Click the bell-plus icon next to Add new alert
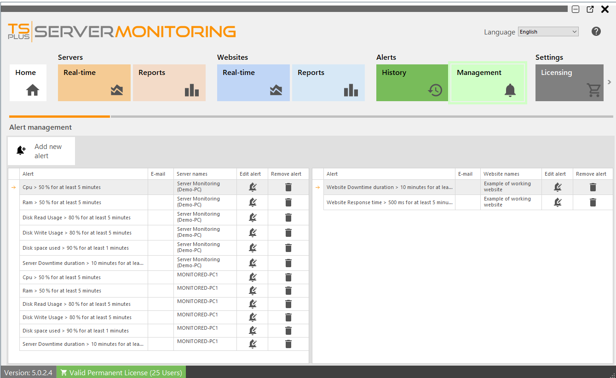616x378 pixels. coord(20,150)
